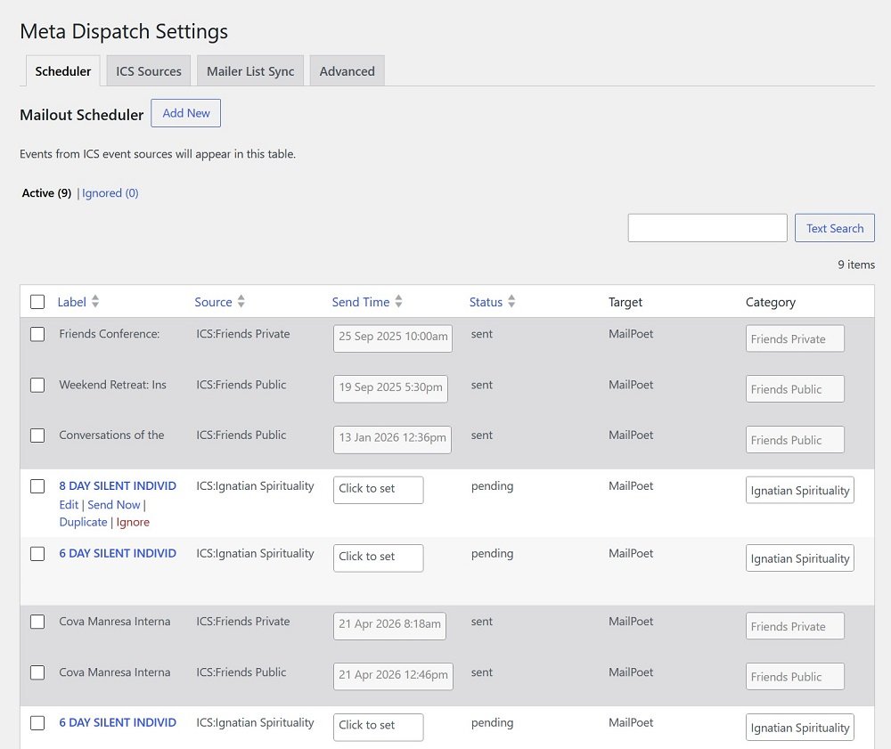Click send time field 21 Apr 2026 8:18am
This screenshot has height=749, width=891.
coord(389,626)
